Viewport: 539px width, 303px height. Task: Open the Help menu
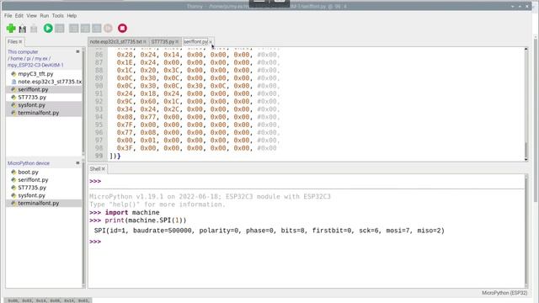(x=72, y=16)
